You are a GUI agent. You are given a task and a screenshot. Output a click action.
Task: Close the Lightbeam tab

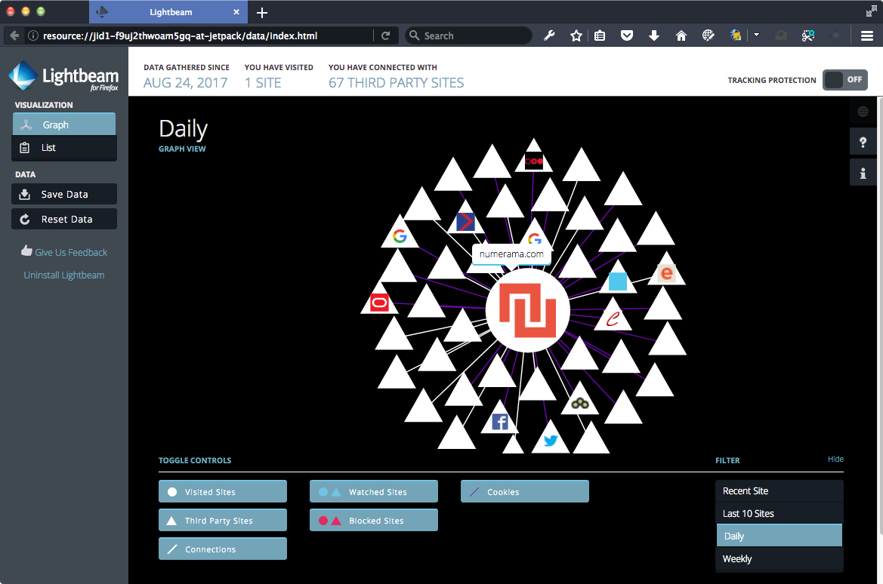[236, 12]
